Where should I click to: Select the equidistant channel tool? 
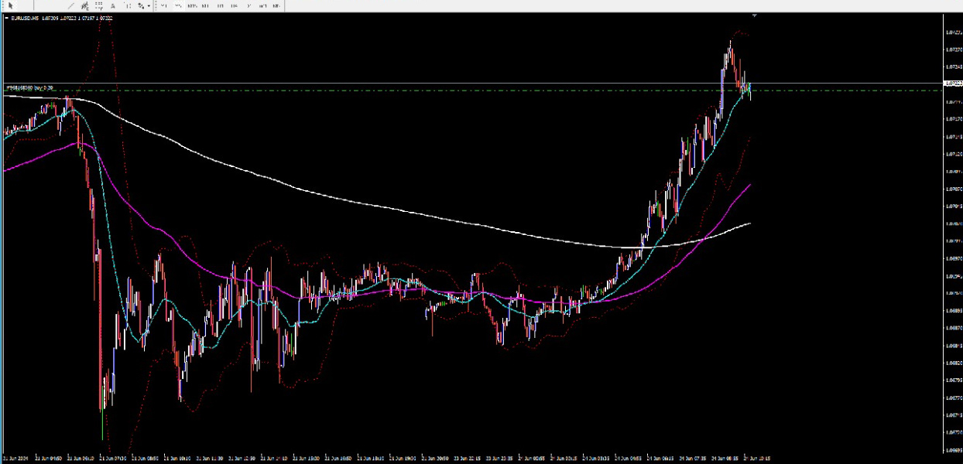tap(84, 5)
